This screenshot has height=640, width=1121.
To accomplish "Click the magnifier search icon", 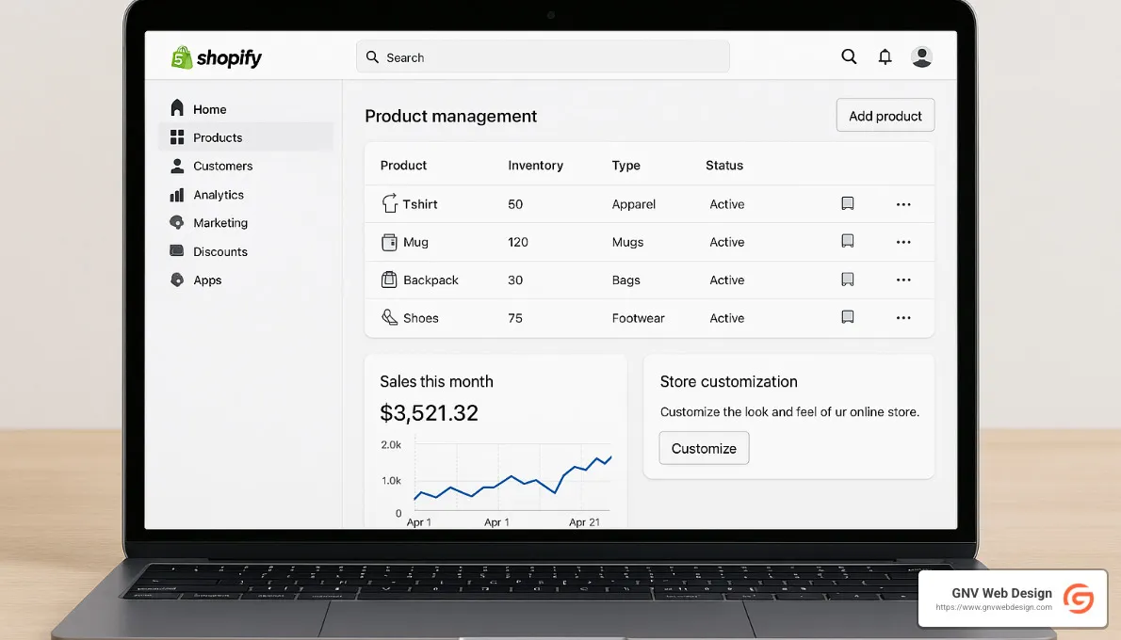I will click(x=849, y=56).
